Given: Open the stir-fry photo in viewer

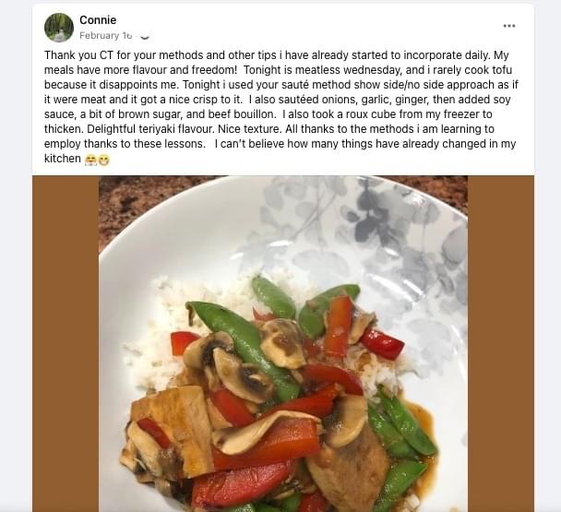Looking at the screenshot, I should pyautogui.click(x=283, y=343).
